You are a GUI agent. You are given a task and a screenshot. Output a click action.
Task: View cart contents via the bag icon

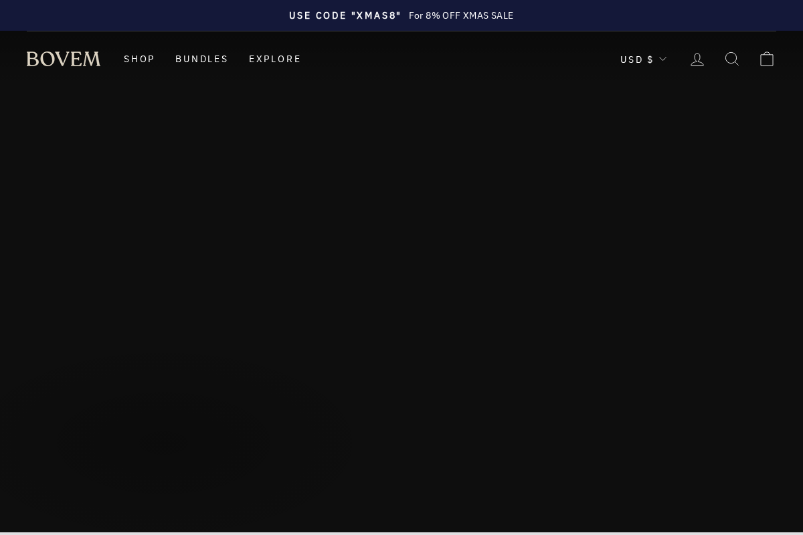[767, 59]
